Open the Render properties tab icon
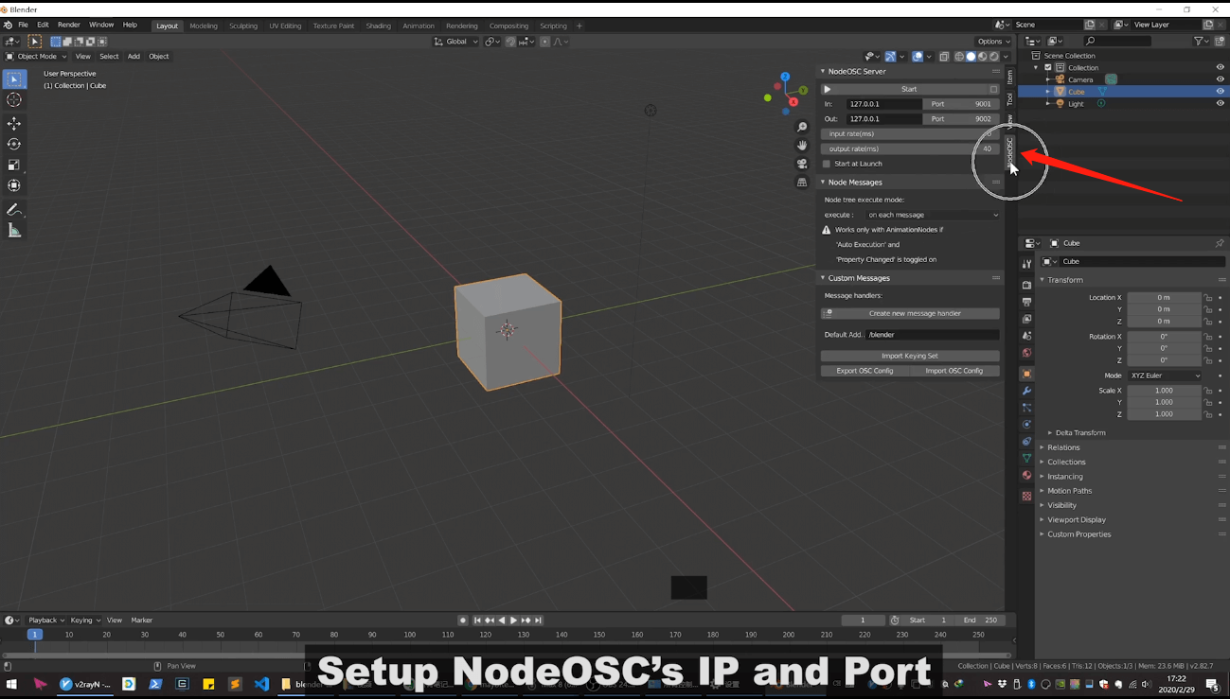Screen dimensions: 1230x699 [x=1026, y=285]
